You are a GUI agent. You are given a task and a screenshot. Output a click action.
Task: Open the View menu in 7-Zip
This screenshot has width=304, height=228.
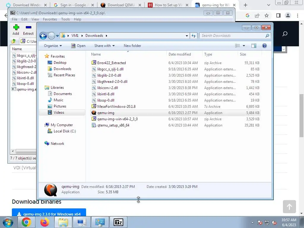pyautogui.click(x=35, y=19)
